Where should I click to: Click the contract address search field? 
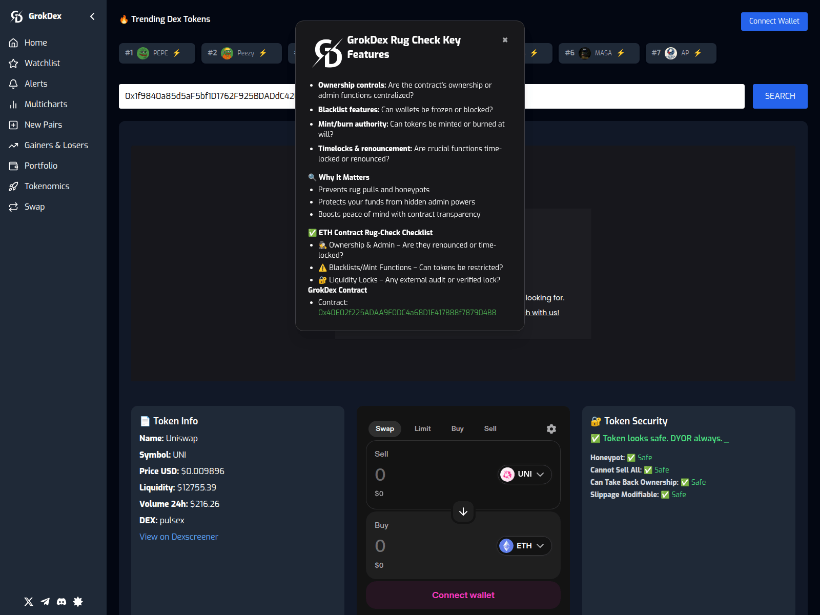(x=432, y=96)
